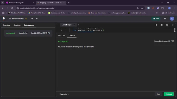Click the editor info icon next to JavaScript
177x99 pixels.
tap(78, 25)
